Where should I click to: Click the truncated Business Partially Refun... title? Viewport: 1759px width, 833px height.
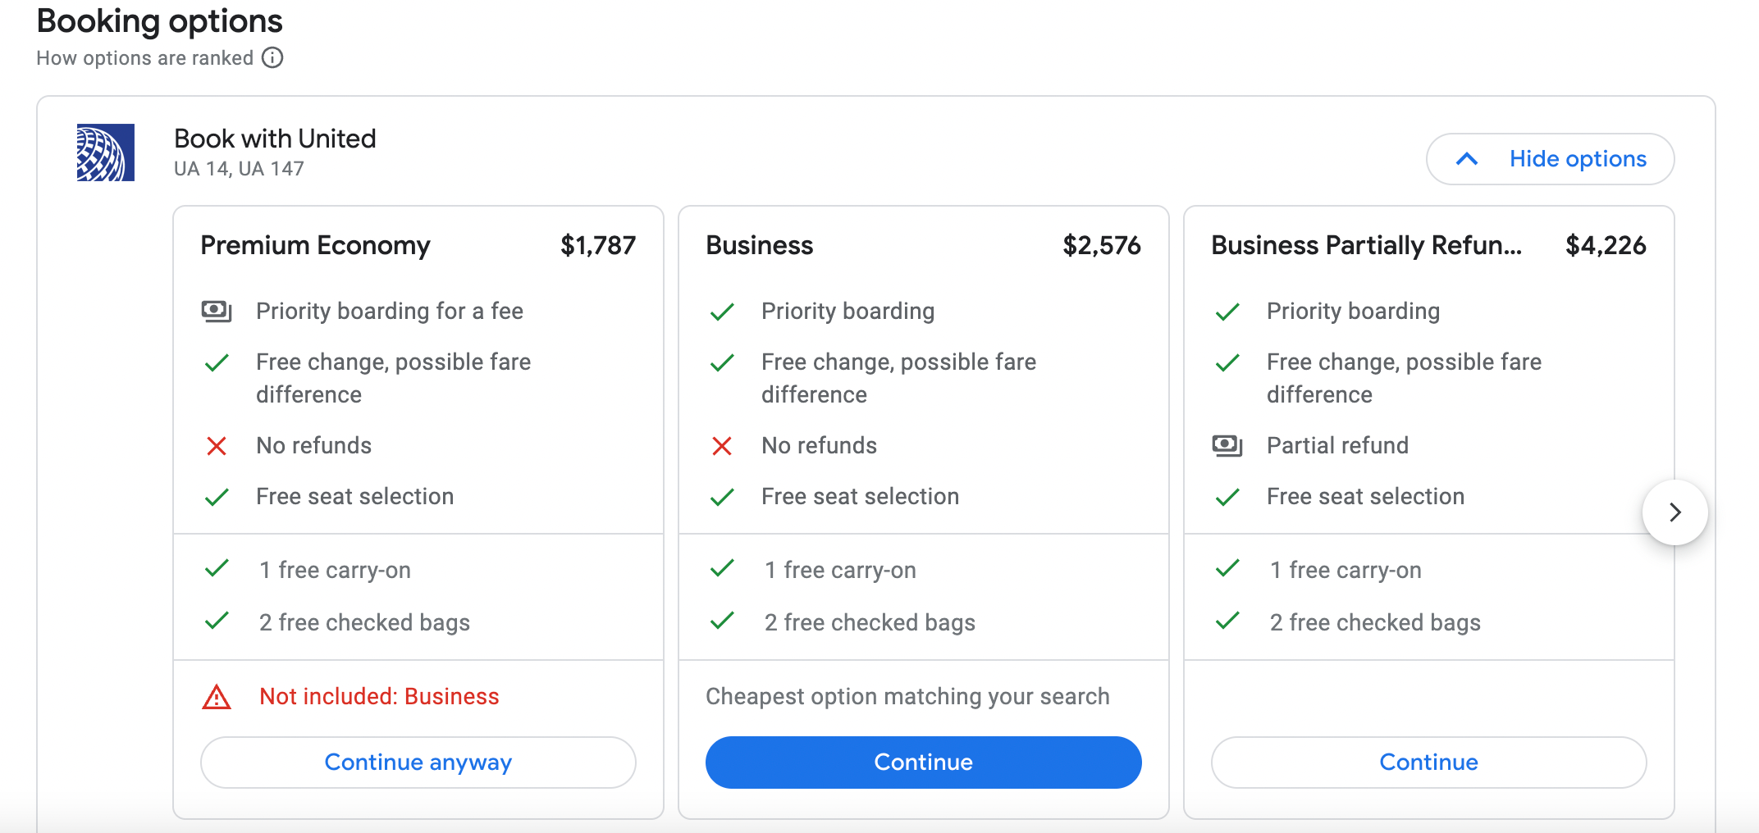(x=1367, y=246)
